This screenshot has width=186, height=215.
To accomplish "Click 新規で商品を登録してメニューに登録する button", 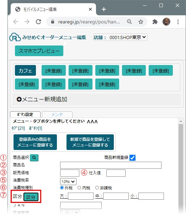I will (x=90, y=142).
